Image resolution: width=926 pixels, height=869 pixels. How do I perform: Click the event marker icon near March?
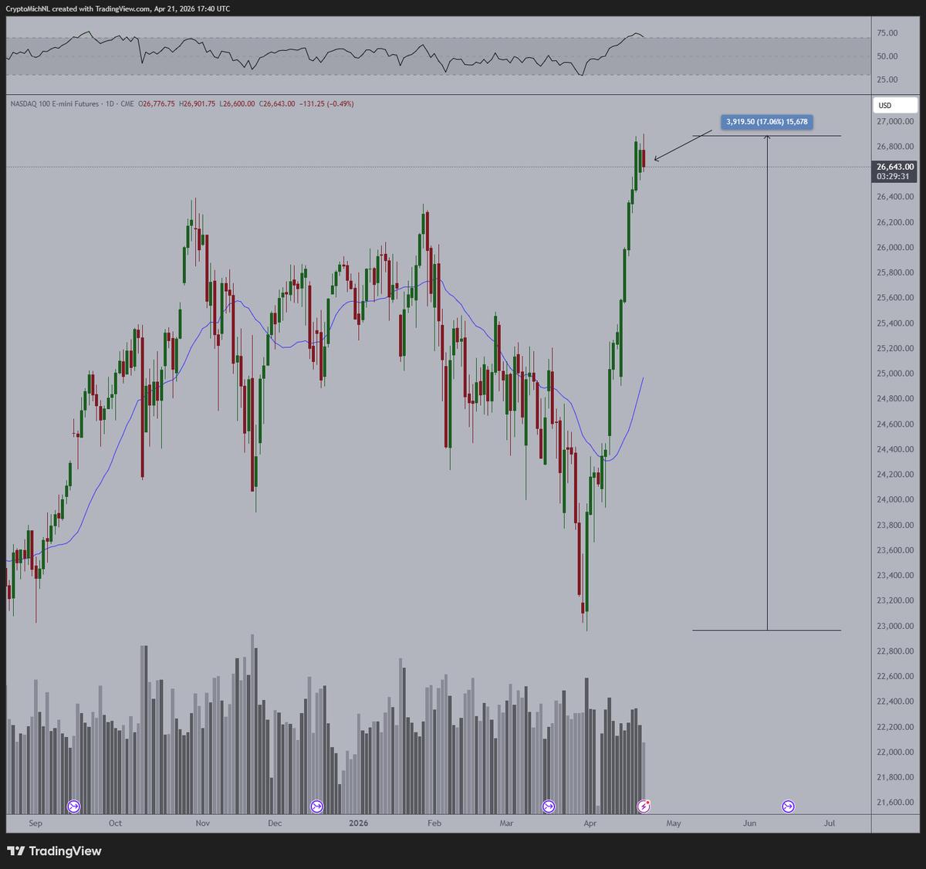pyautogui.click(x=549, y=805)
